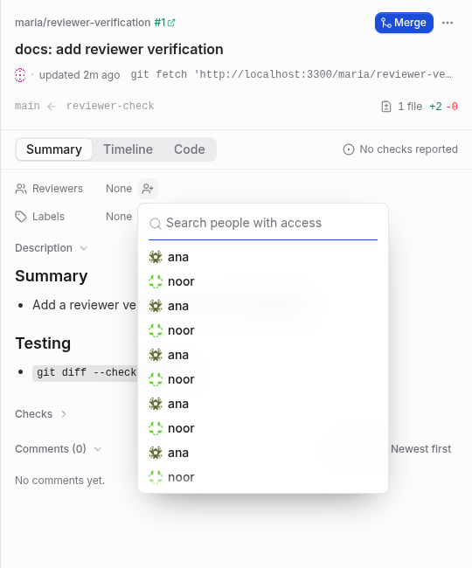472x568 pixels.
Task: Switch to the Code tab
Action: [x=190, y=149]
